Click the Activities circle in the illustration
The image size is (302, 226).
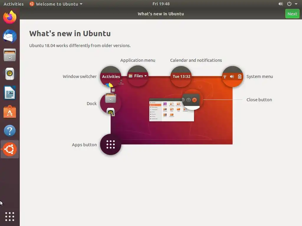click(111, 77)
